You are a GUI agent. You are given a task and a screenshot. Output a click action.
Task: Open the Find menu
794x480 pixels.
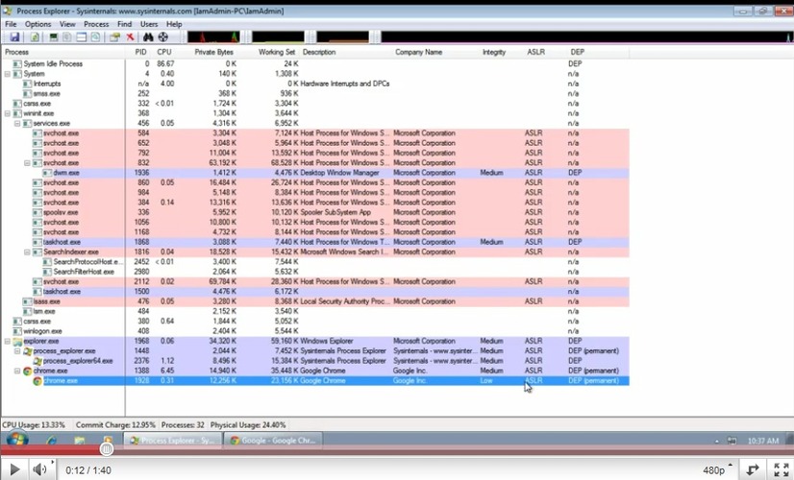[x=125, y=24]
